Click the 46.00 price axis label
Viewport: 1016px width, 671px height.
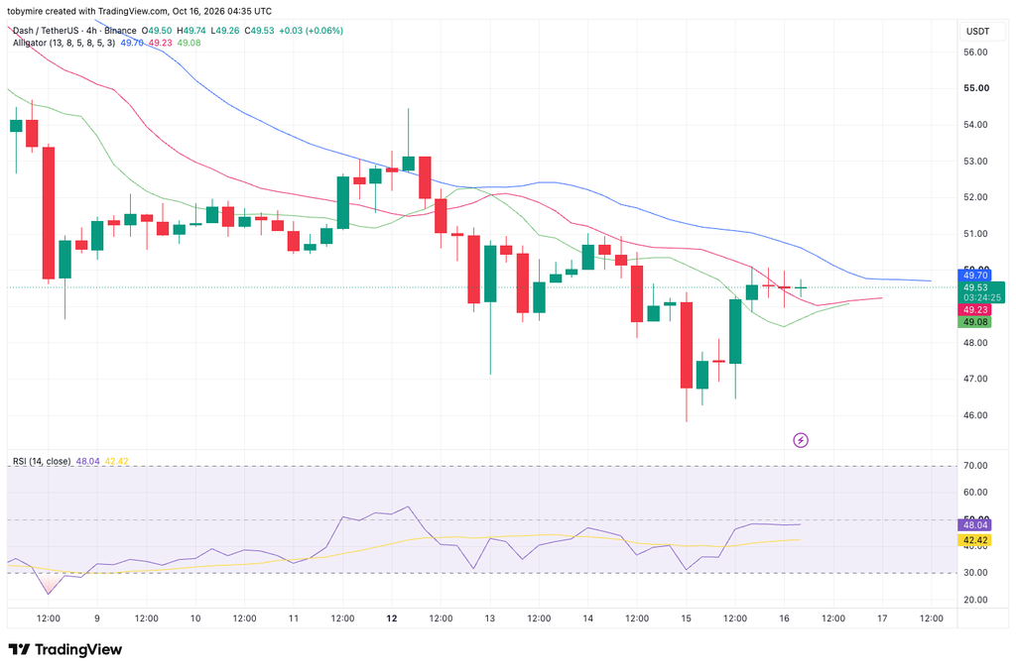coord(975,415)
